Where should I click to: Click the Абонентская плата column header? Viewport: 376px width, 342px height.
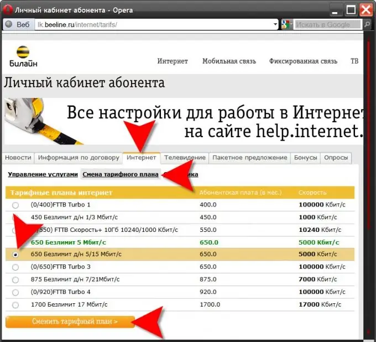click(241, 193)
